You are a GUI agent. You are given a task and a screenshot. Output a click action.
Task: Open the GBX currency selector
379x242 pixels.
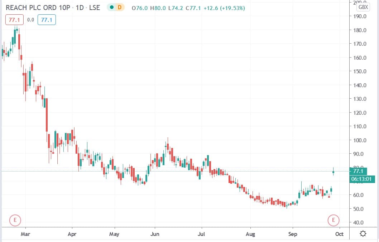[x=363, y=7]
